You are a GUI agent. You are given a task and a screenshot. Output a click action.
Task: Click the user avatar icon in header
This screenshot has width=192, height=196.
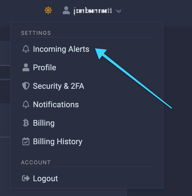tap(66, 10)
